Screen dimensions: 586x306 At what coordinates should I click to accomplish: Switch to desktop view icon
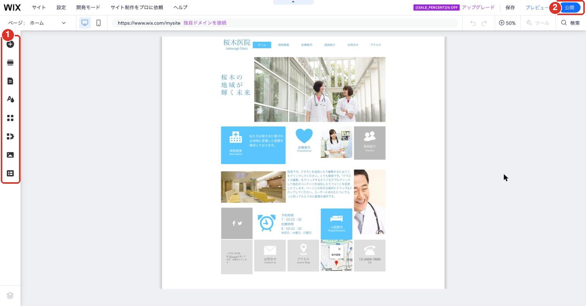tap(85, 23)
